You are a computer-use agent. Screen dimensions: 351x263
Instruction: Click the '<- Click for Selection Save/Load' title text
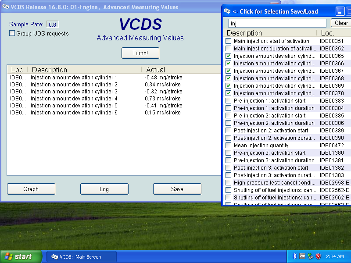[x=276, y=11]
